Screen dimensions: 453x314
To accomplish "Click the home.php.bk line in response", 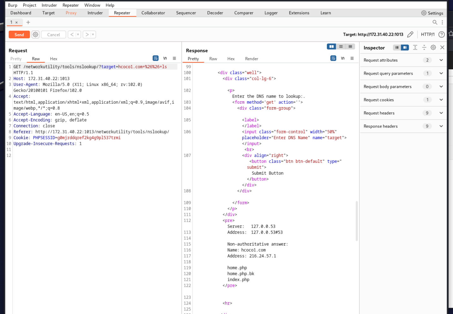I will point(241,274).
